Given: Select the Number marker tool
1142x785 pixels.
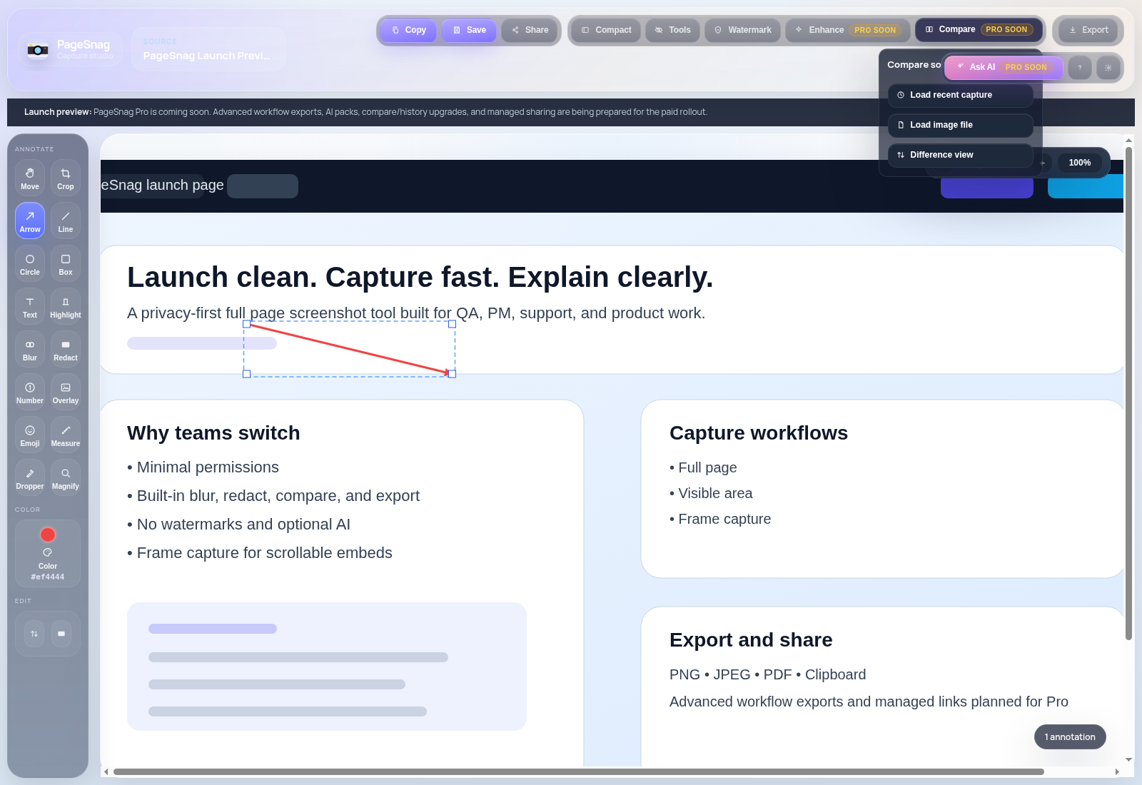Looking at the screenshot, I should point(30,392).
